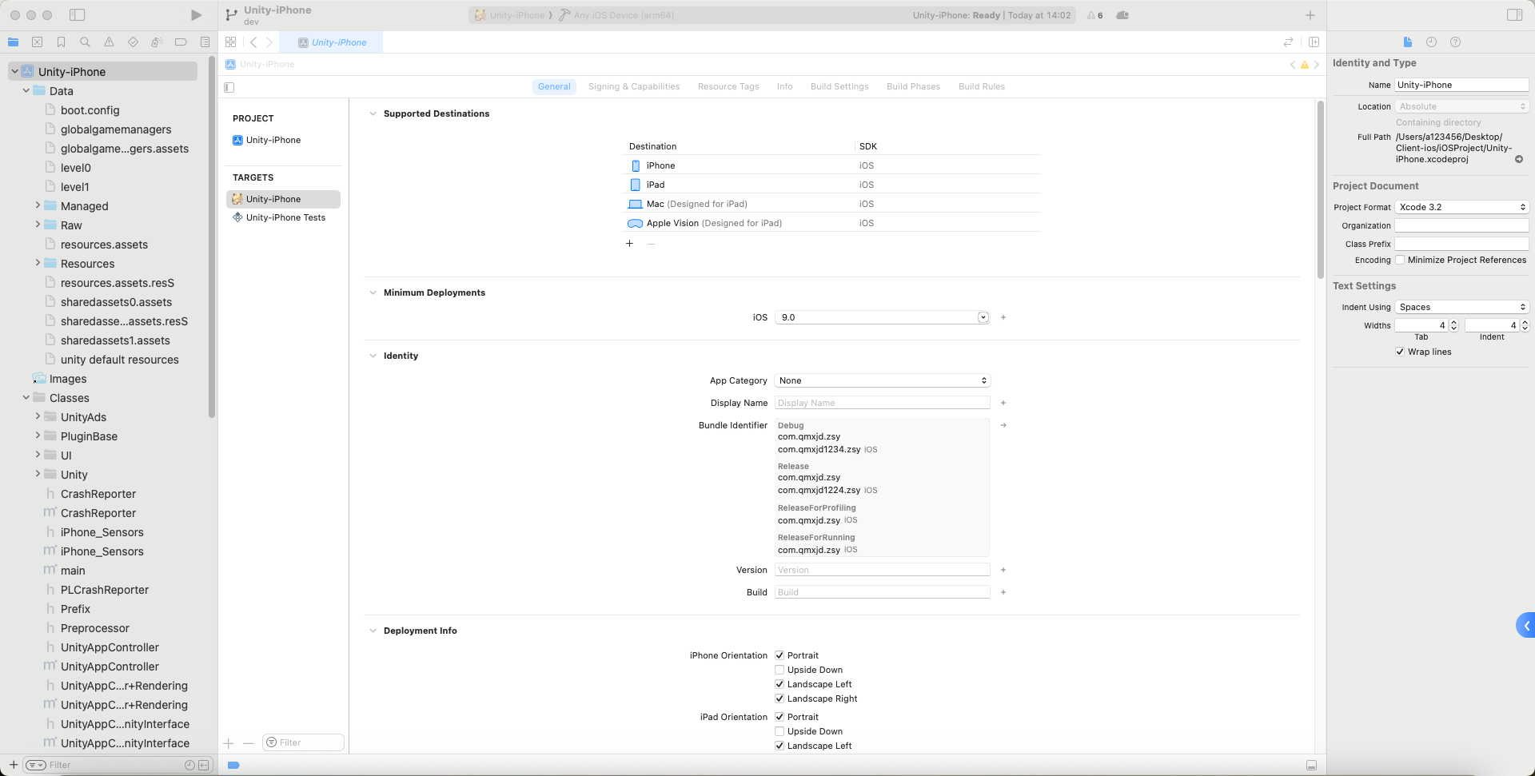Open the Quick Help inspector icon

coord(1455,42)
